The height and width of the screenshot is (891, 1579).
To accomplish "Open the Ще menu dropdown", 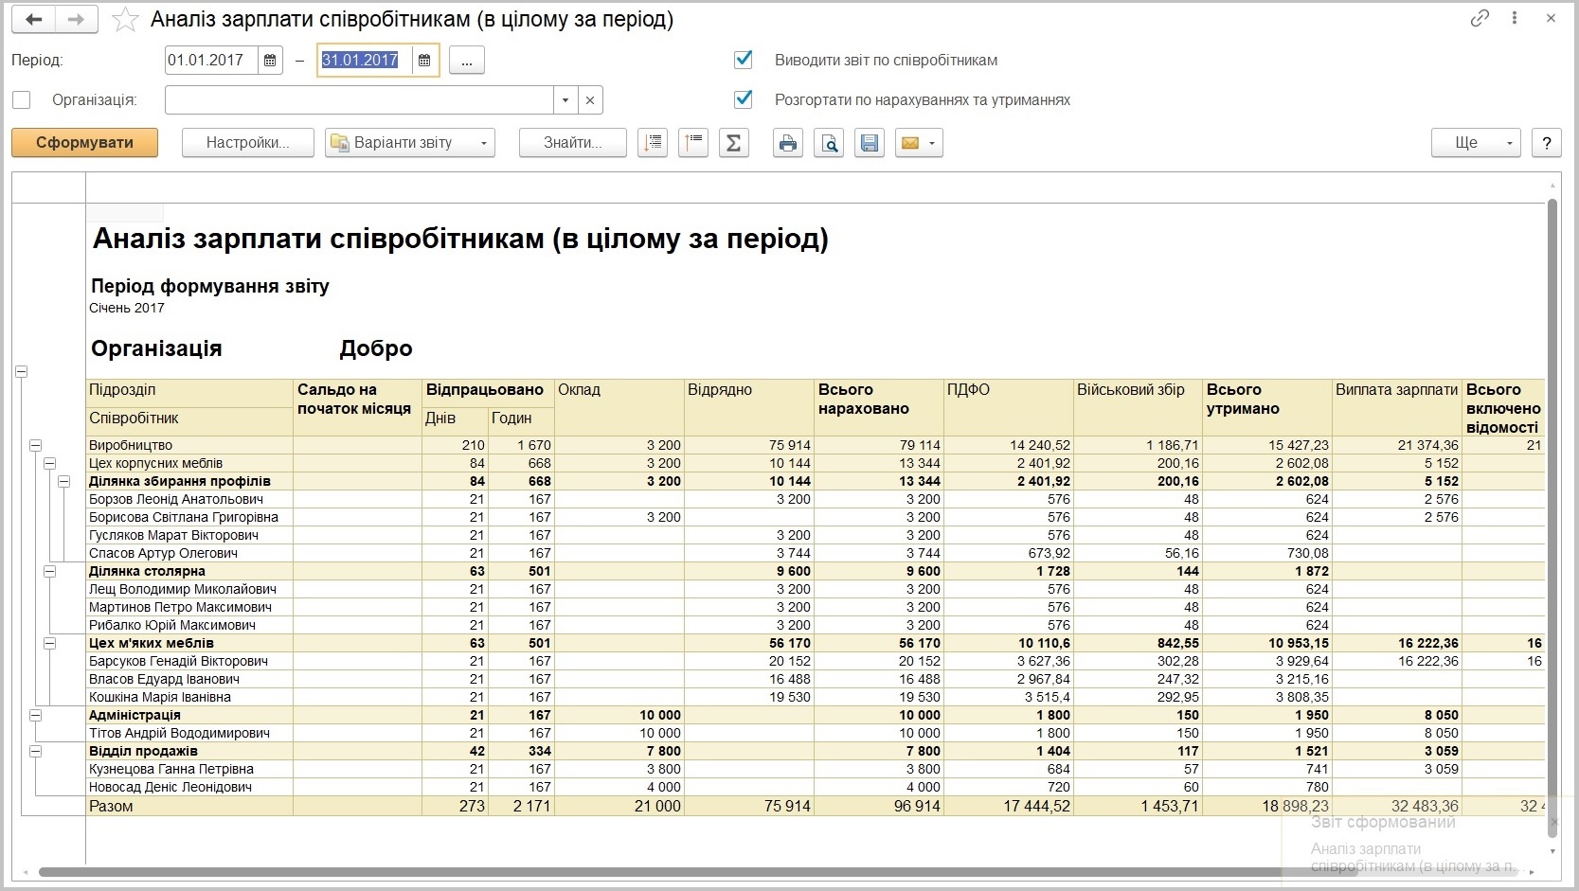I will tap(1476, 143).
